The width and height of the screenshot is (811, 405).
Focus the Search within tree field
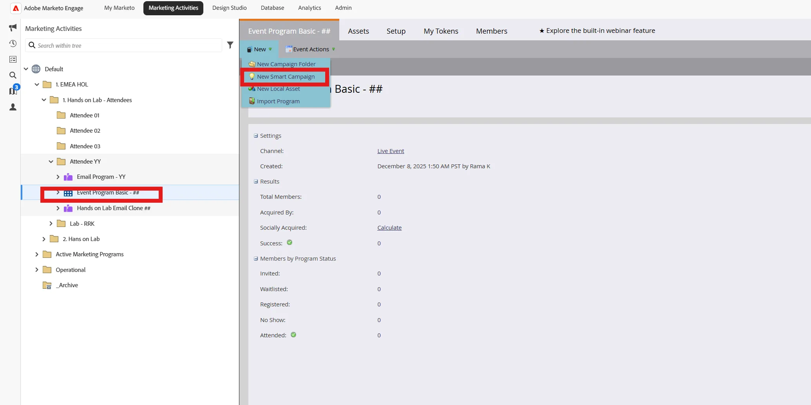(x=124, y=45)
